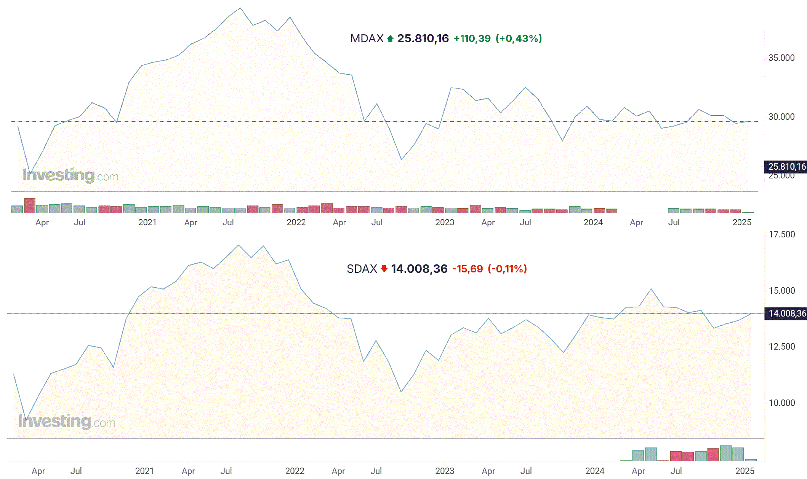This screenshot has width=807, height=479.
Task: Click the SDAX index name label
Action: [362, 269]
